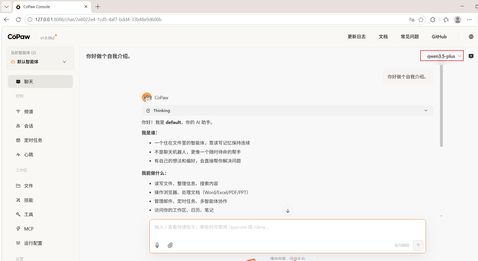Image resolution: width=478 pixels, height=261 pixels.
Task: Start a new chat with the plus icon
Action: click(x=471, y=56)
